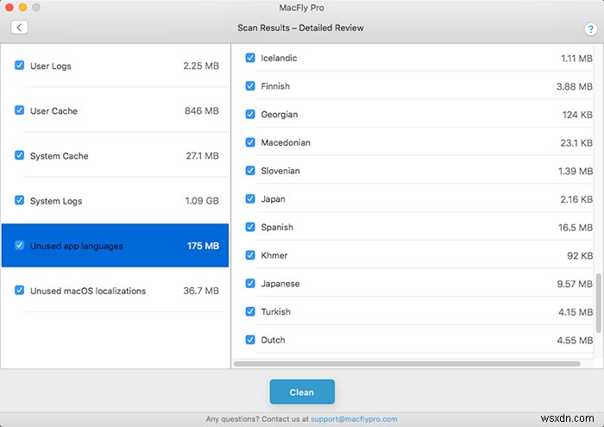The width and height of the screenshot is (604, 427).
Task: Click the vertical scrollbar in language list
Action: tap(599, 301)
